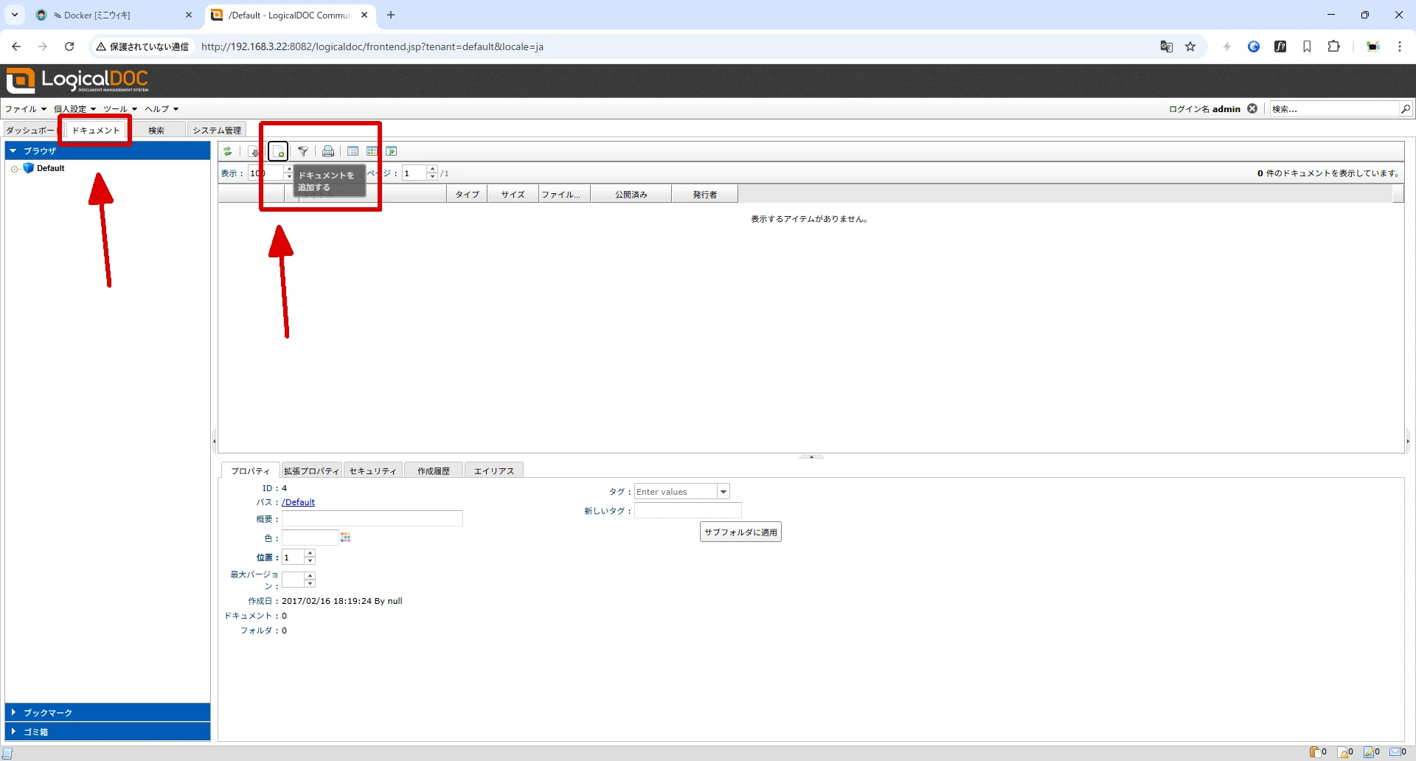This screenshot has height=761, width=1416.
Task: Open the ツール menu
Action: point(120,109)
